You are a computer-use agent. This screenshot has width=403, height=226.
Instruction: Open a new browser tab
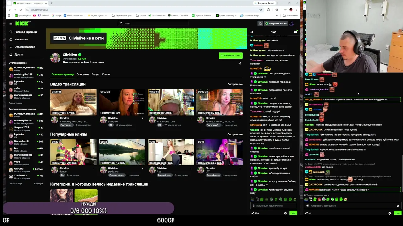[x=51, y=3]
